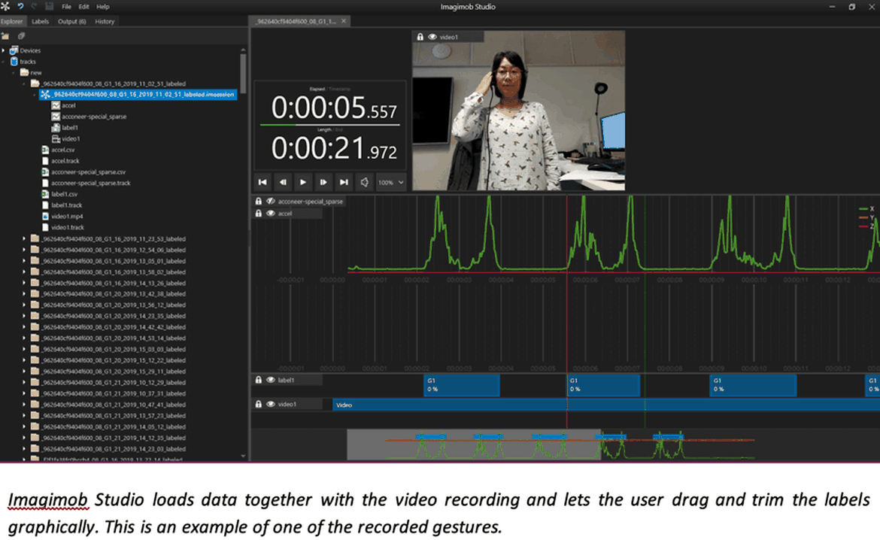Image resolution: width=880 pixels, height=540 pixels.
Task: Hide the label1 track with its eye icon
Action: pyautogui.click(x=271, y=380)
